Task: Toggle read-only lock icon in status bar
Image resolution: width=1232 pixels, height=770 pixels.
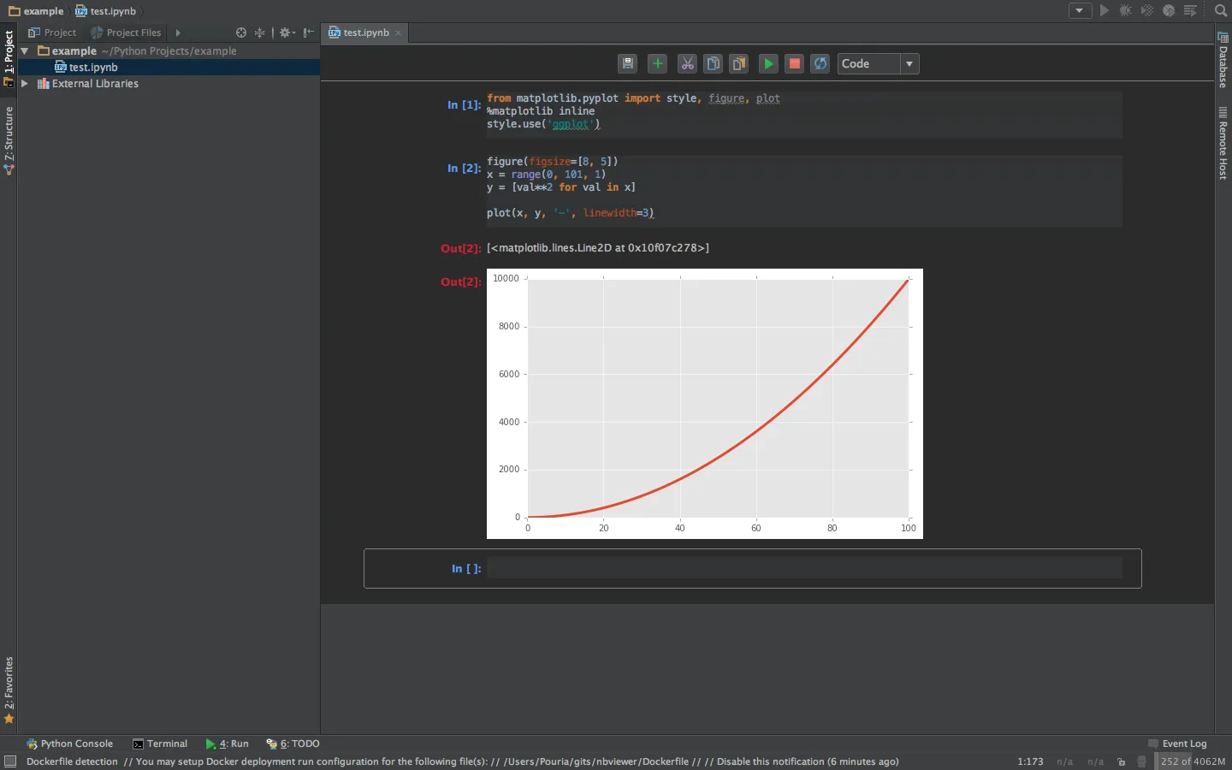Action: pos(1122,761)
